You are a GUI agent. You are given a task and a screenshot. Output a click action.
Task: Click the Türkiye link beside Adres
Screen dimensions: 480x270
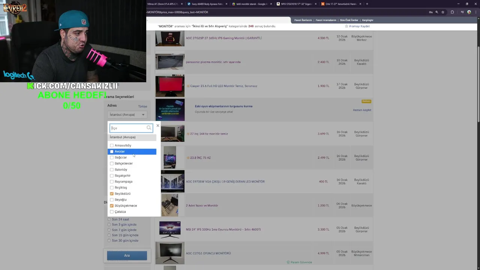click(x=142, y=106)
